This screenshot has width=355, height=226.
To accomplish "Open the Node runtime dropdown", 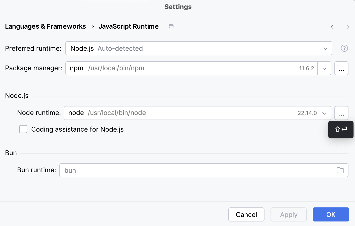I will (324, 113).
